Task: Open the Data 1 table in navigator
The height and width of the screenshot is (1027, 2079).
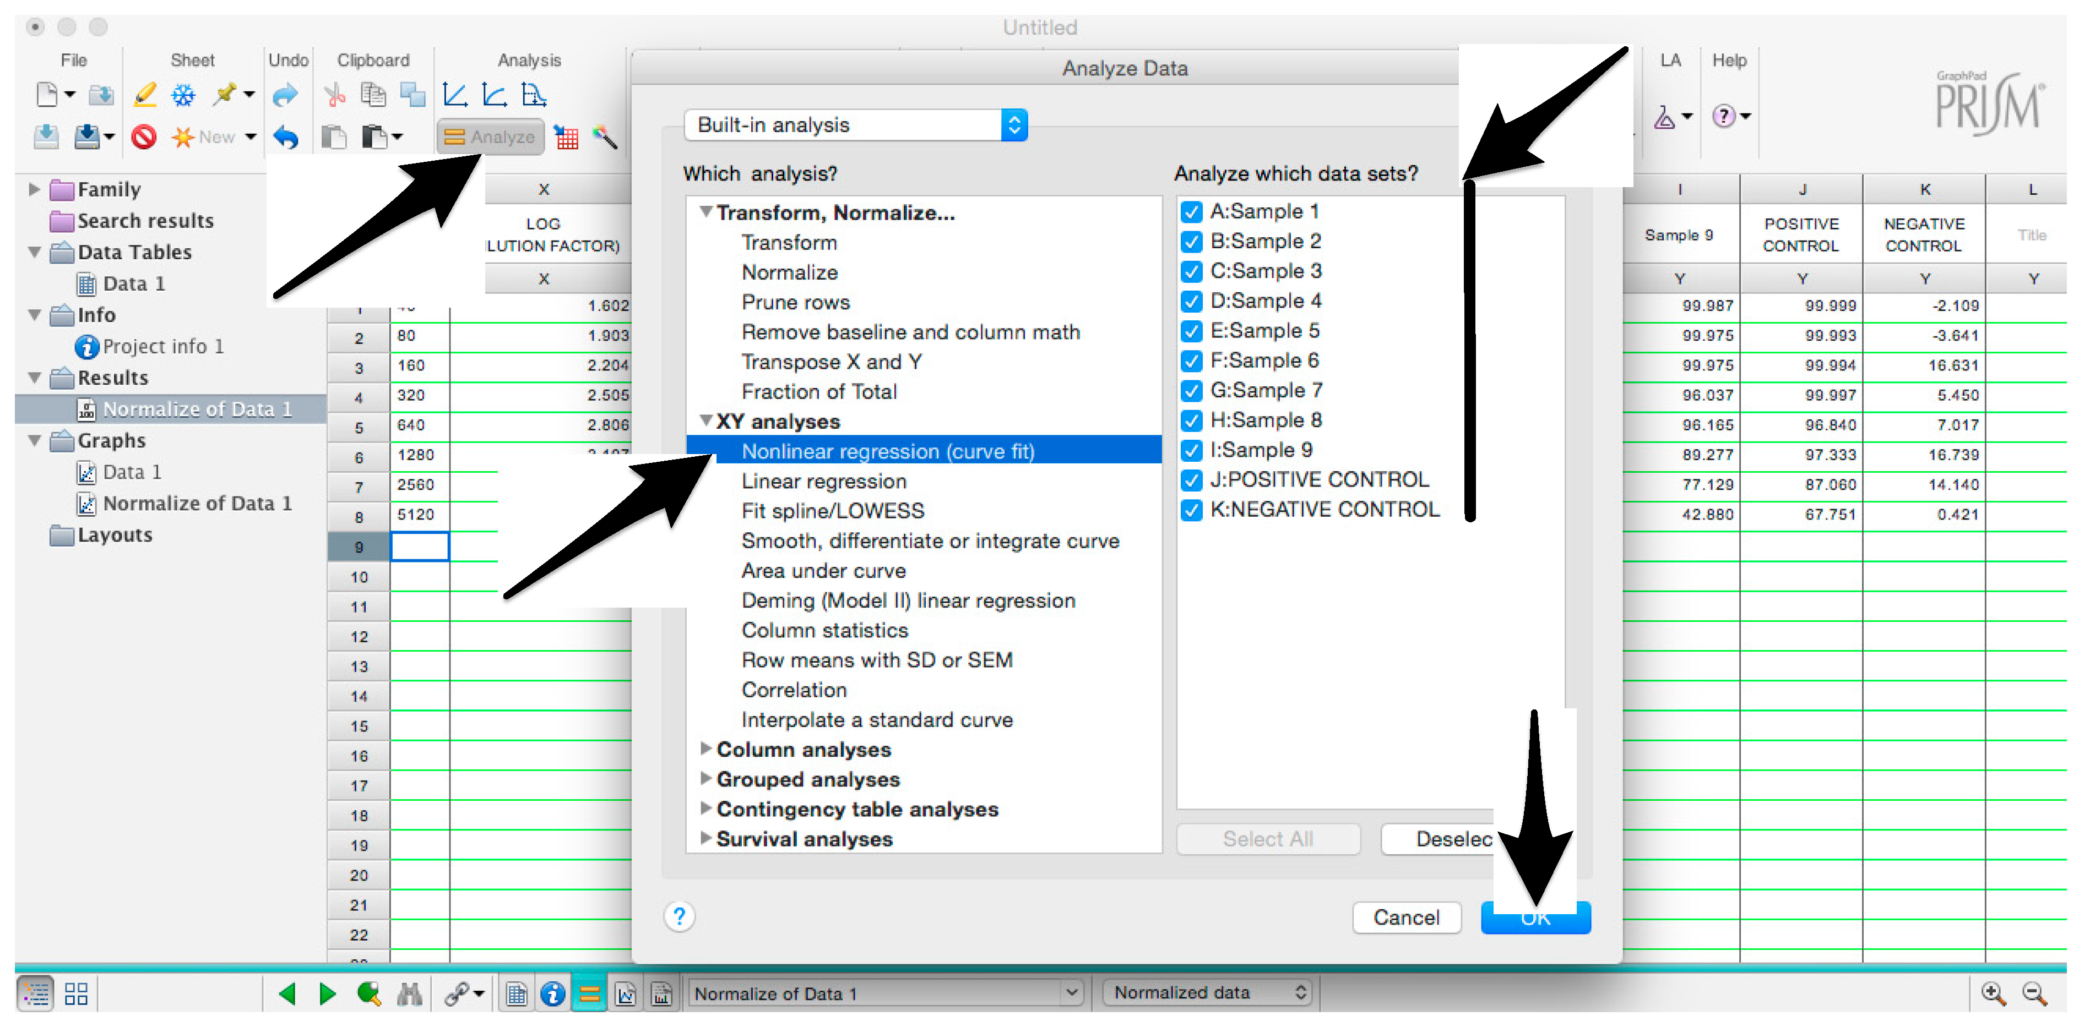Action: [133, 283]
